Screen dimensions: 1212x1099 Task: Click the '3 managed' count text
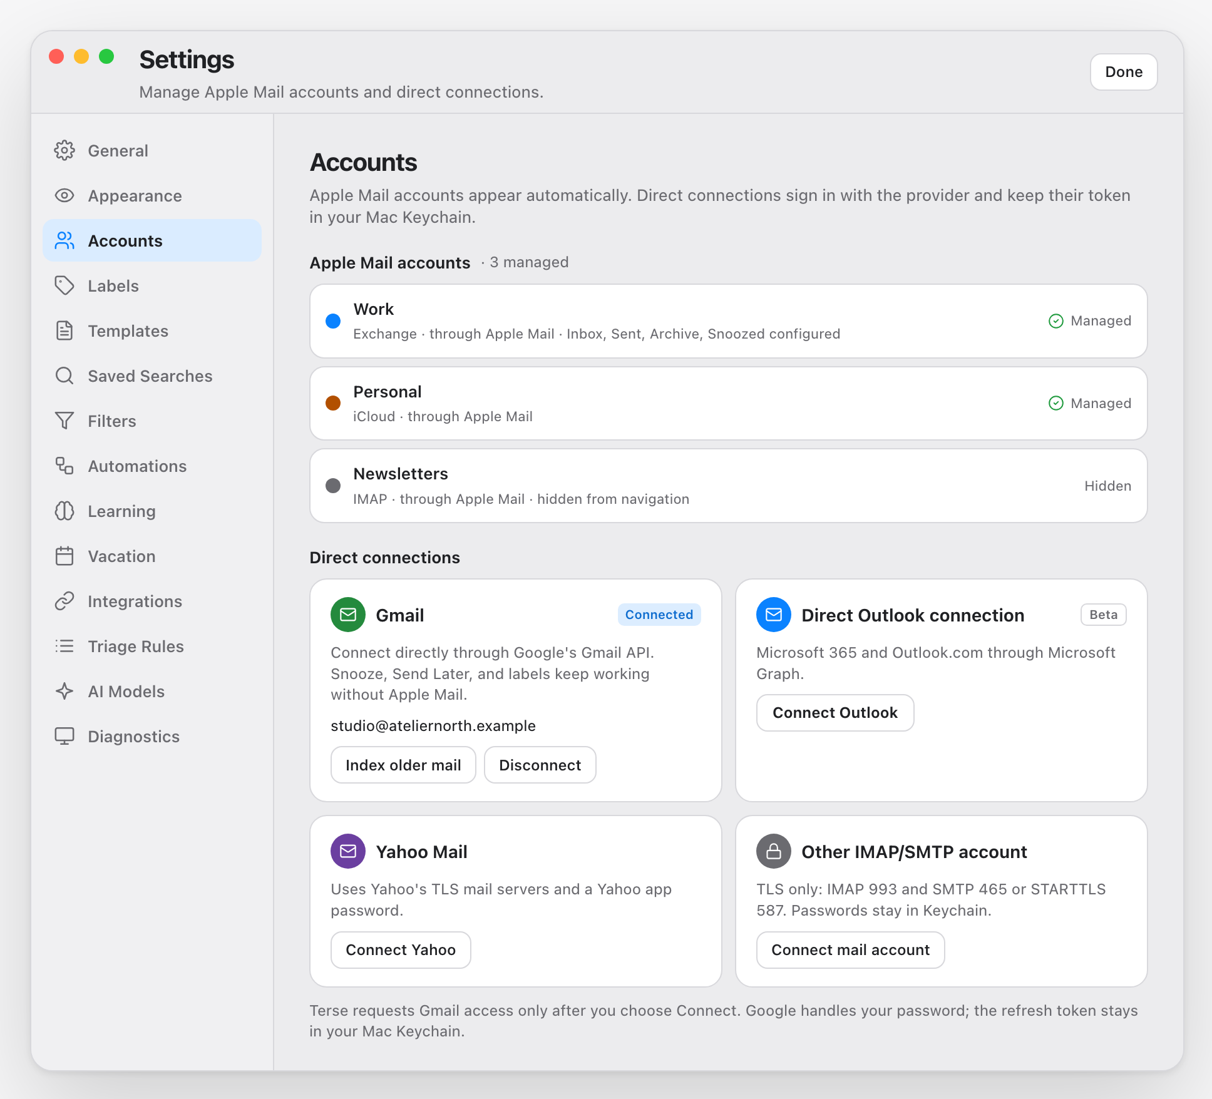click(x=529, y=262)
